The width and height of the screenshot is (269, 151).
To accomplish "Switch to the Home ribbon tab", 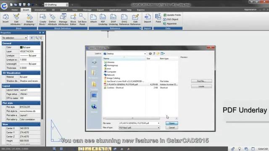I will 15,10.
